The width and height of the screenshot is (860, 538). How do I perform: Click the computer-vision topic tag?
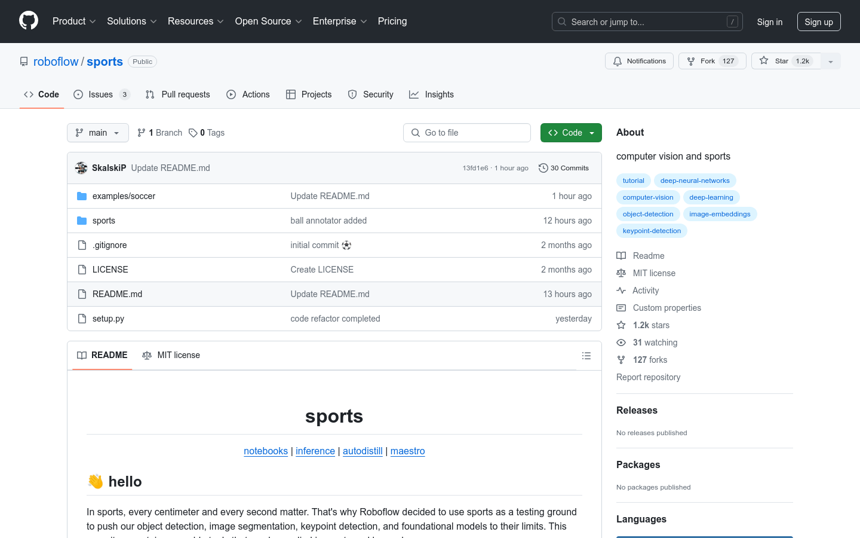tap(648, 197)
